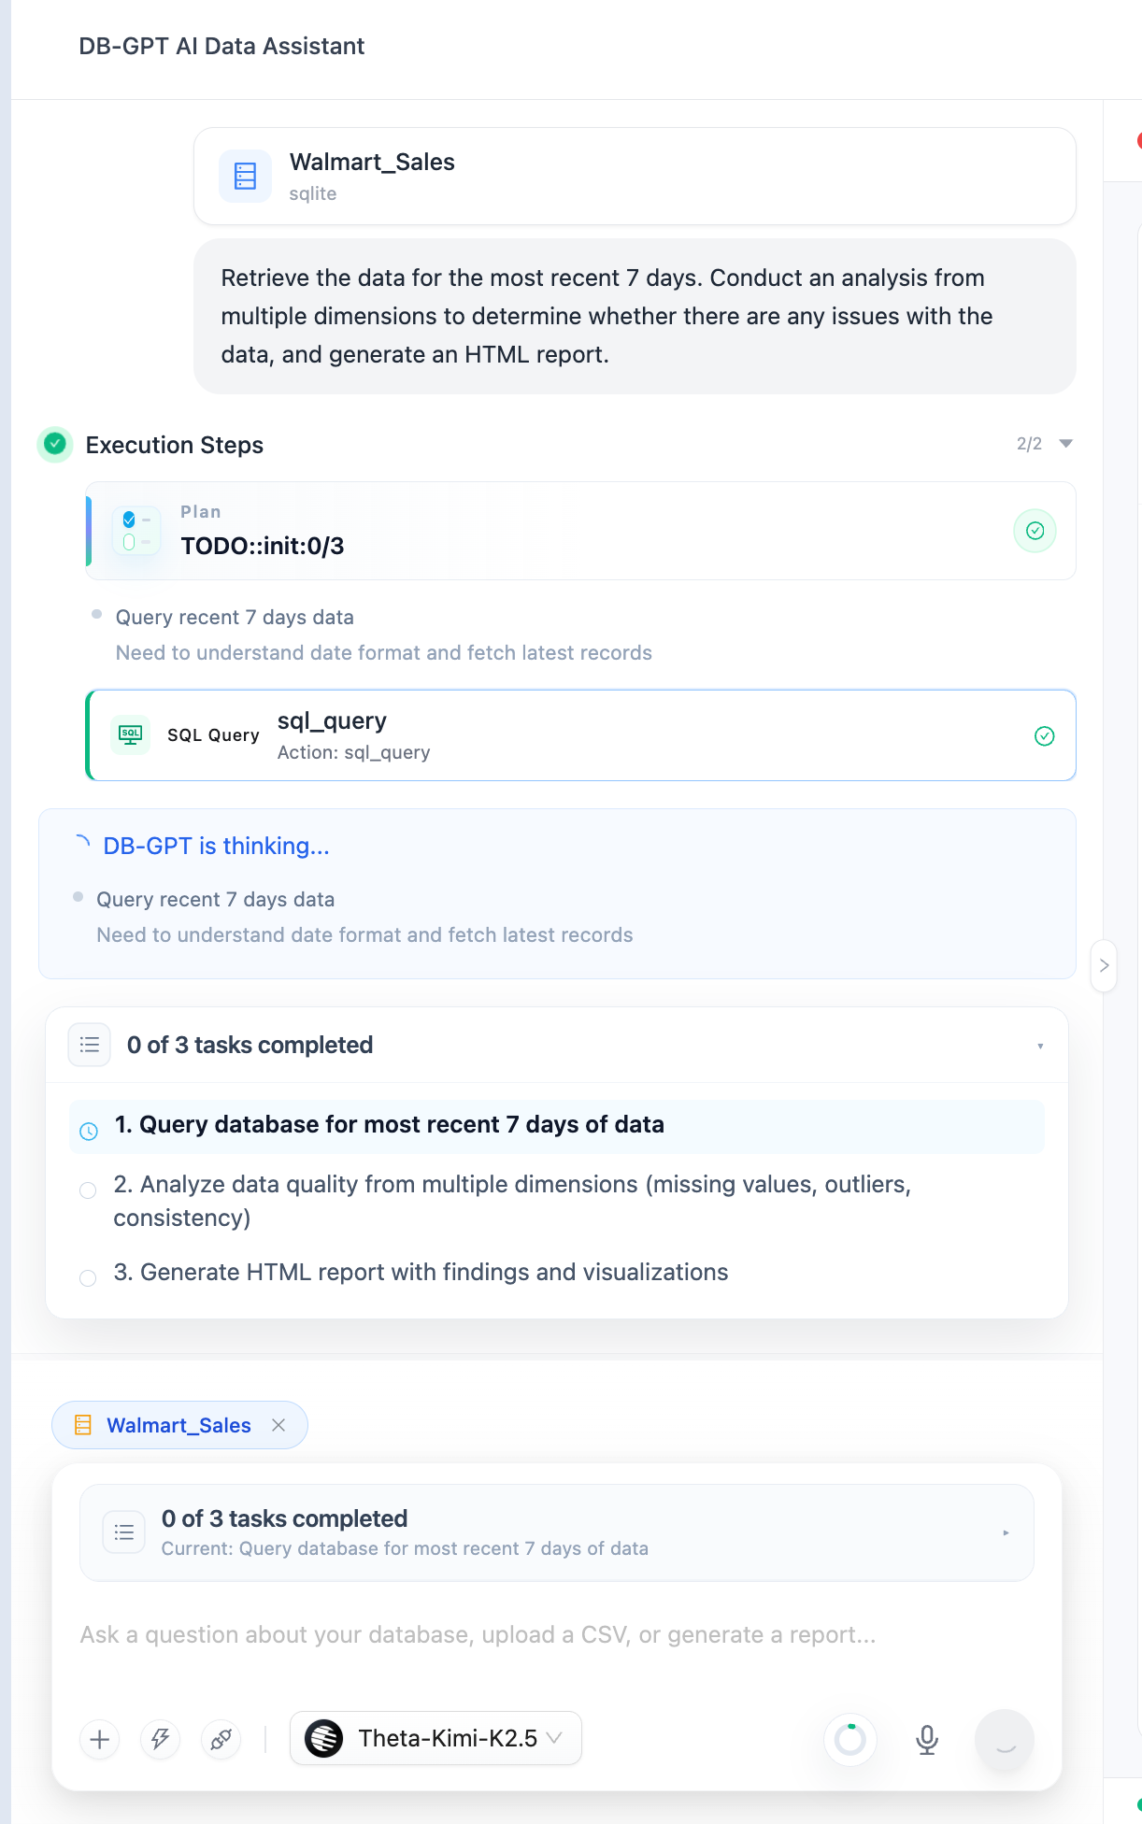Screen dimensions: 1142x1824
Task: Focus the Ask a question input field
Action: (x=557, y=1635)
